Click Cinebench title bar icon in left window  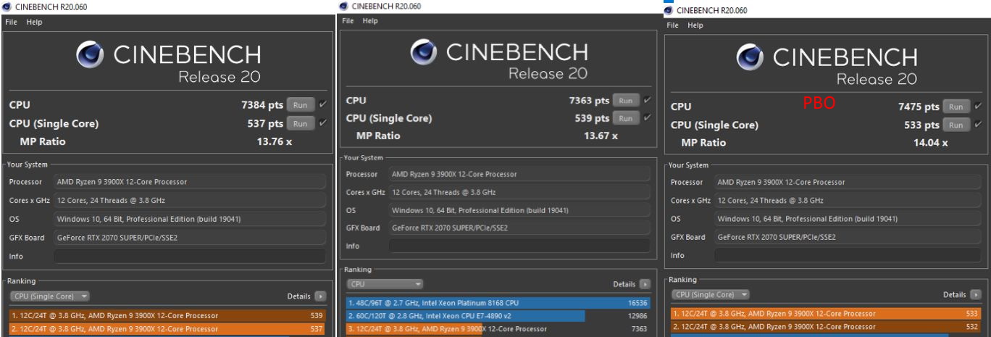click(7, 7)
